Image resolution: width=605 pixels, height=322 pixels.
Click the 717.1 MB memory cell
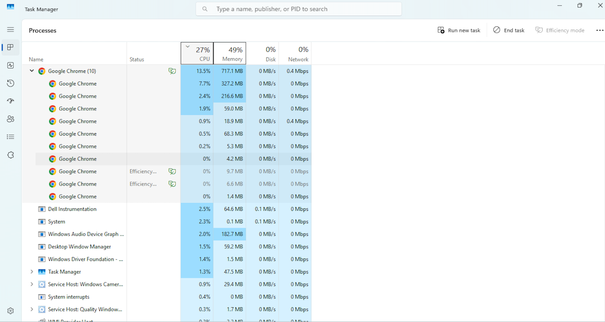point(230,71)
